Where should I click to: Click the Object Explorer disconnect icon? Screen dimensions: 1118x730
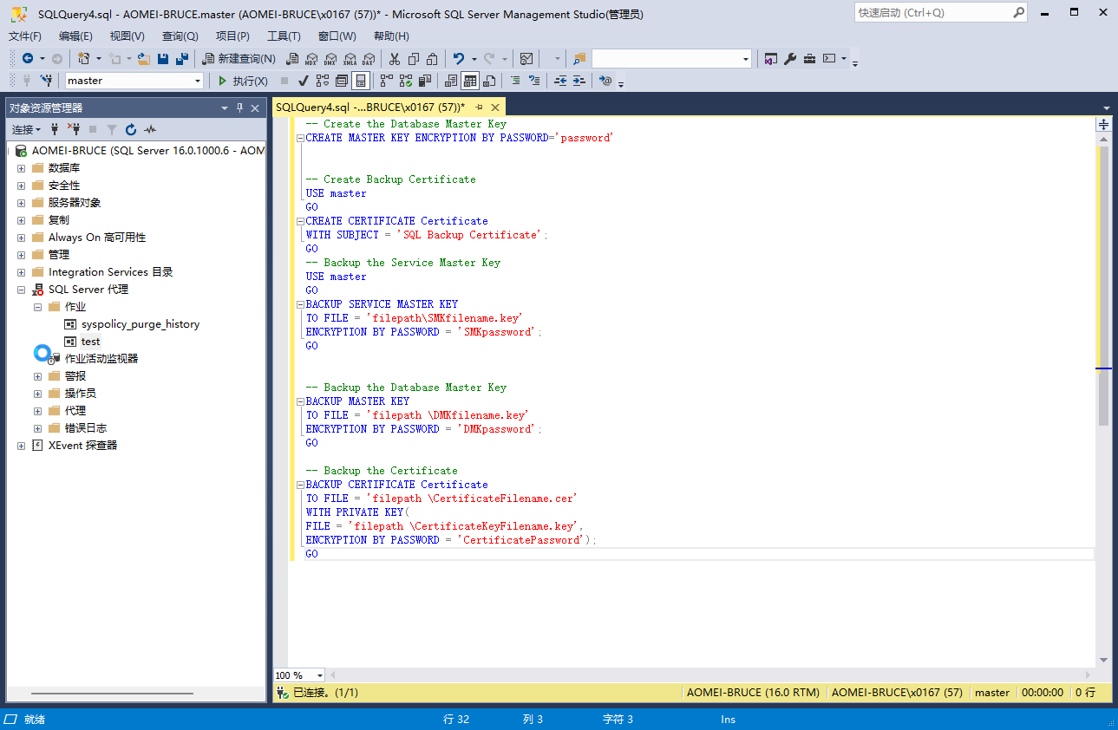coord(74,129)
